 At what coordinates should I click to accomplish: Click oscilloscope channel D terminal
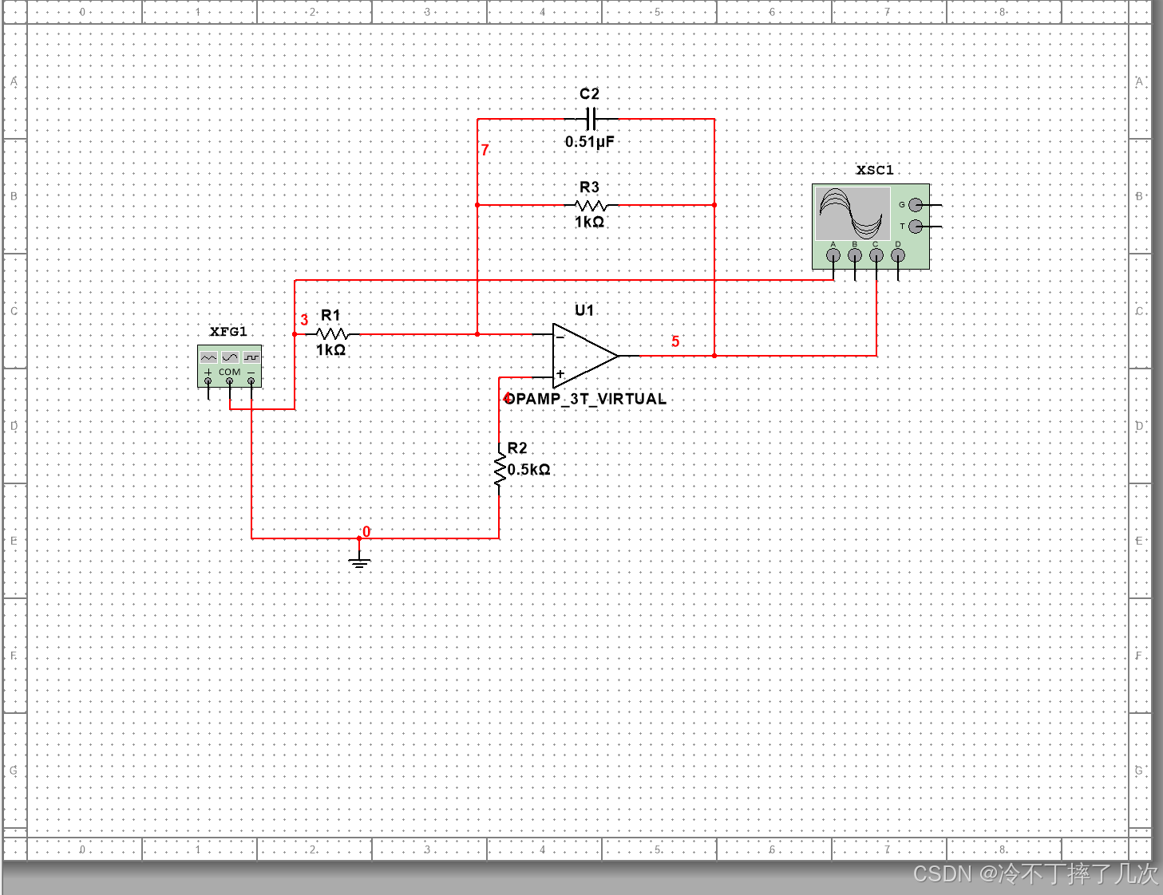pos(898,256)
